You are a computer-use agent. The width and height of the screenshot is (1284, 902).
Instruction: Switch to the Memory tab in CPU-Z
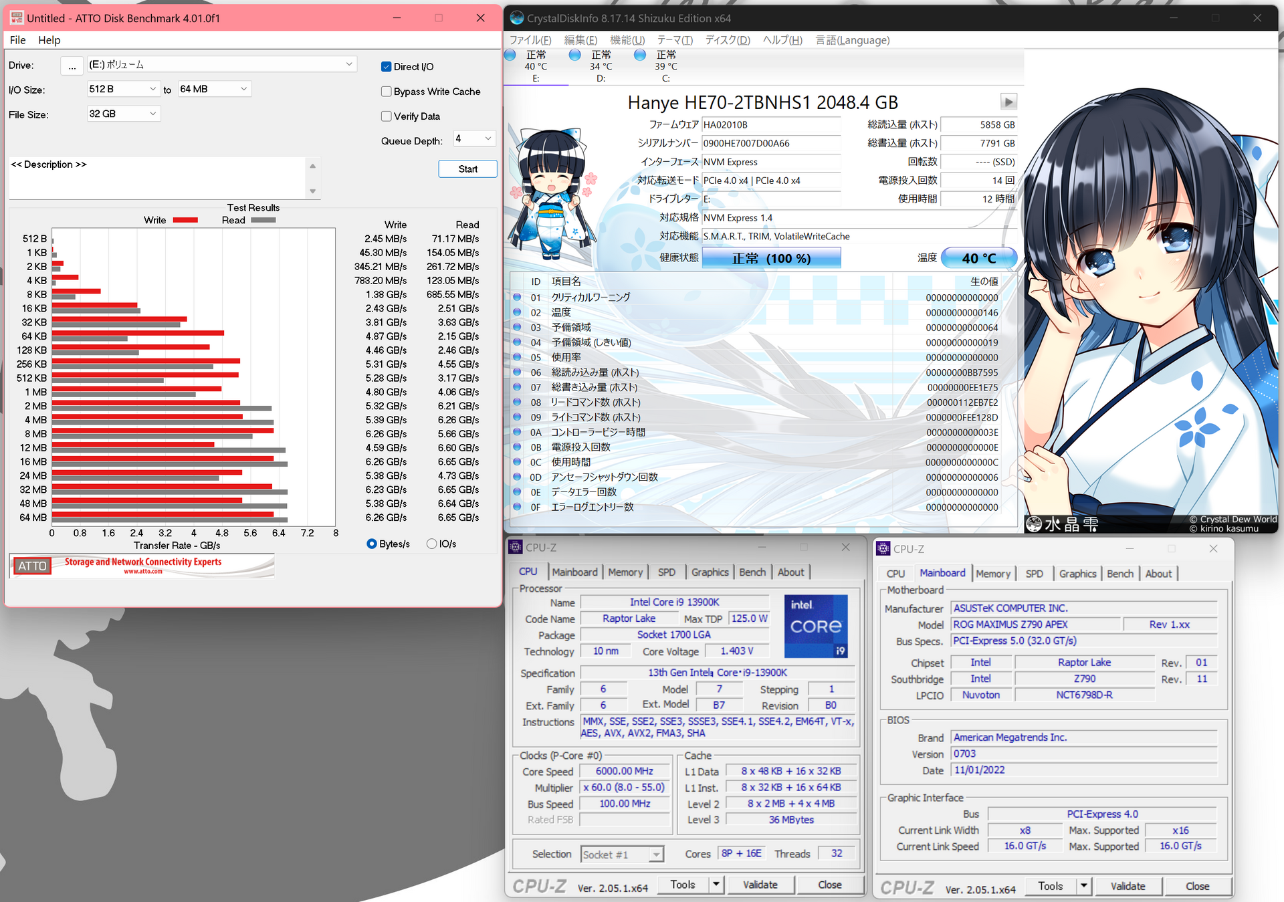[625, 572]
